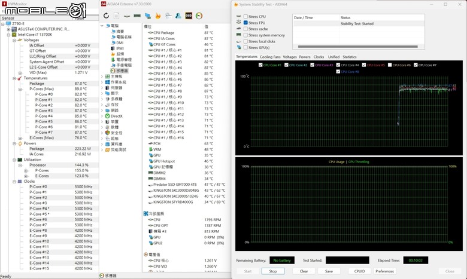Select the 作業系統 Windows logo item
The height and width of the screenshot is (279, 467).
(x=116, y=82)
